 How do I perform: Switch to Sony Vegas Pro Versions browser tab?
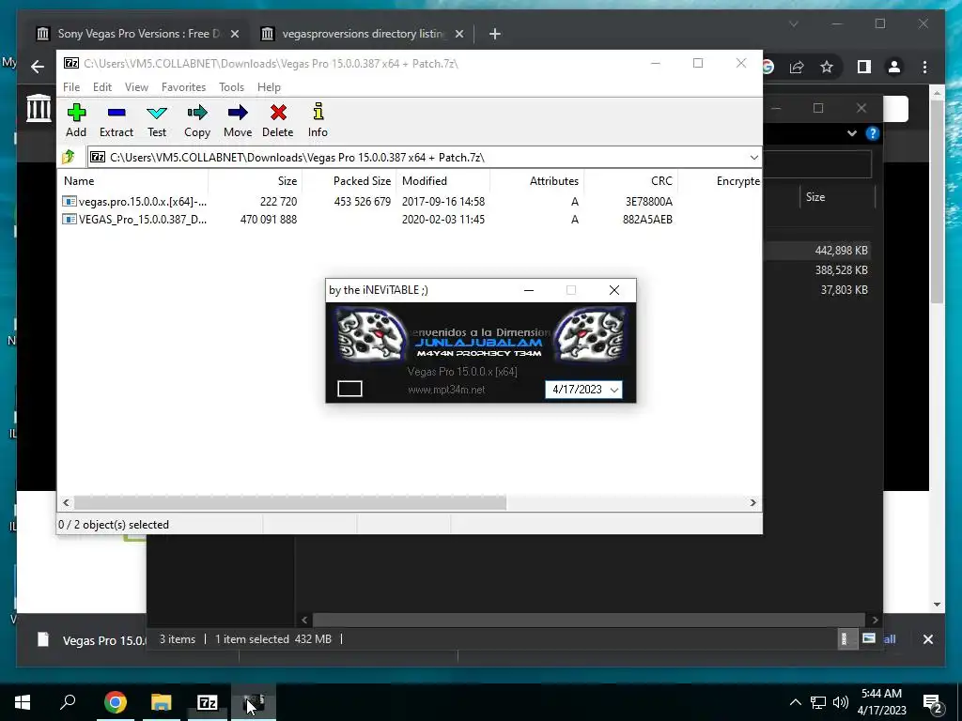point(138,34)
